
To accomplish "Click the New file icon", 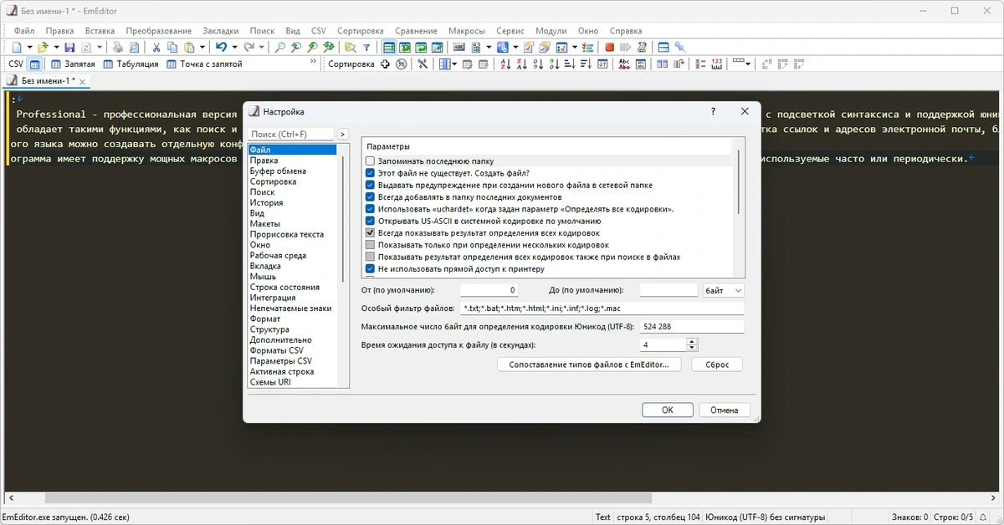I will tap(17, 47).
